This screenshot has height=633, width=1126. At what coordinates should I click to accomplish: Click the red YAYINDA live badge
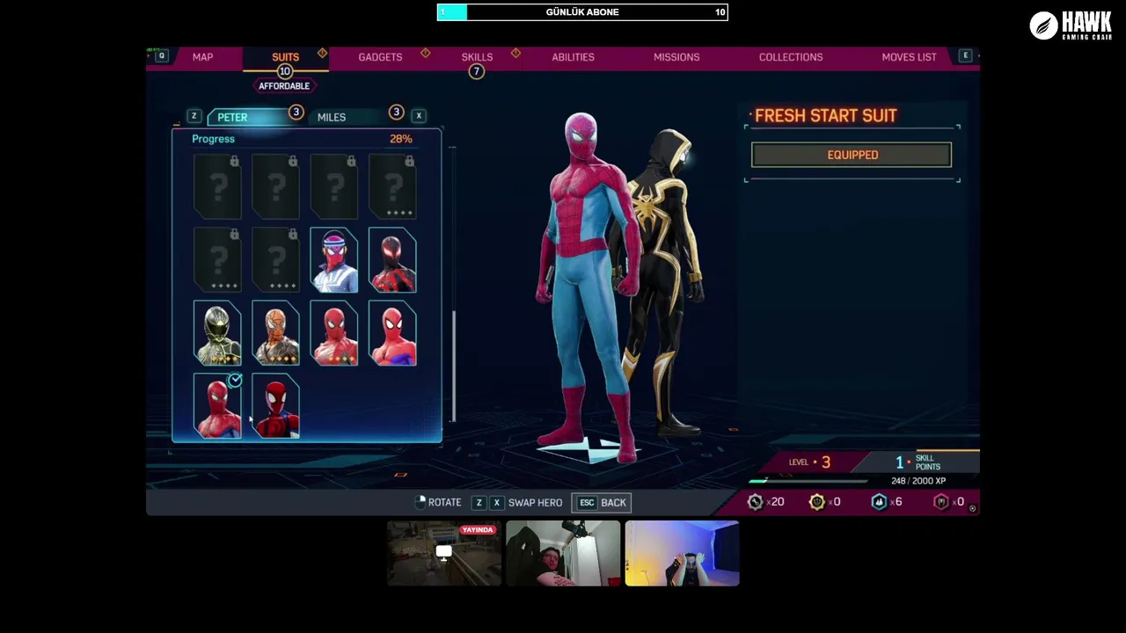[x=478, y=530]
